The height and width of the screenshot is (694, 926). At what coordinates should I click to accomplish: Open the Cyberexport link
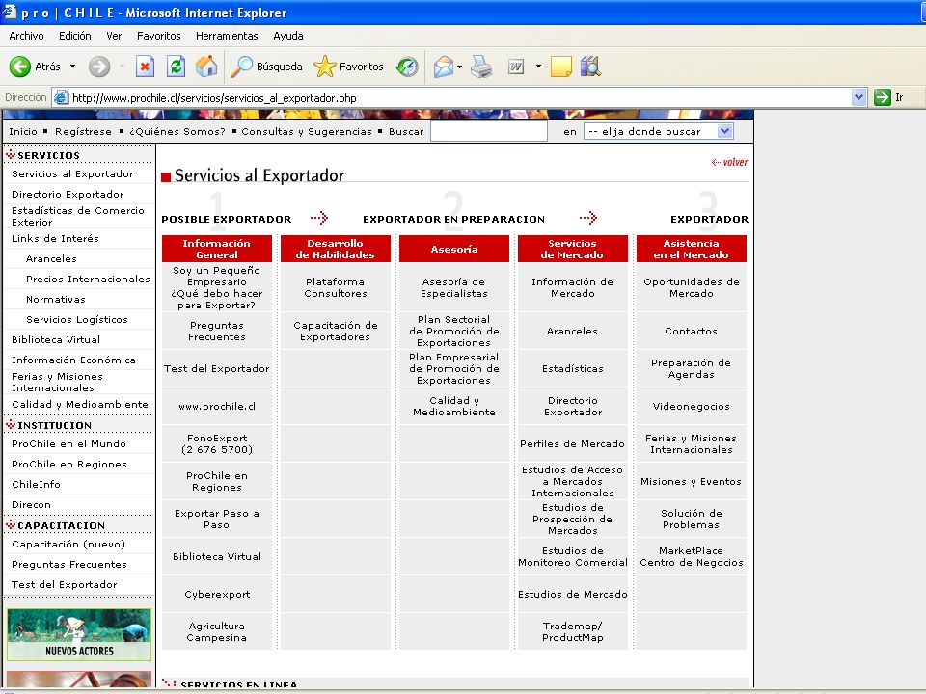pos(217,595)
